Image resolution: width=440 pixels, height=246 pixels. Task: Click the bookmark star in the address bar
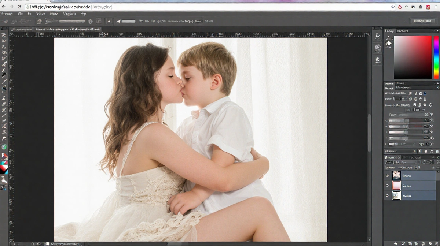tap(393, 7)
